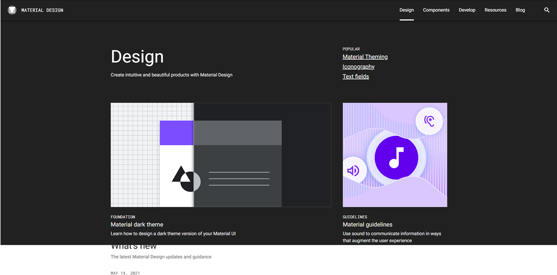Click the POPULAR heading label
Viewport: 557px width, 275px height.
351,49
